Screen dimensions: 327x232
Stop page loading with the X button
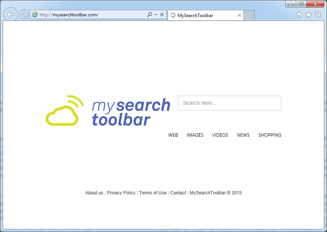pyautogui.click(x=162, y=14)
